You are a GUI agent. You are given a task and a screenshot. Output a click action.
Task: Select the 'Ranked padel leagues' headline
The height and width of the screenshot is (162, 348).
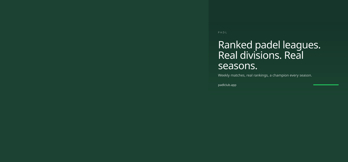point(269,55)
